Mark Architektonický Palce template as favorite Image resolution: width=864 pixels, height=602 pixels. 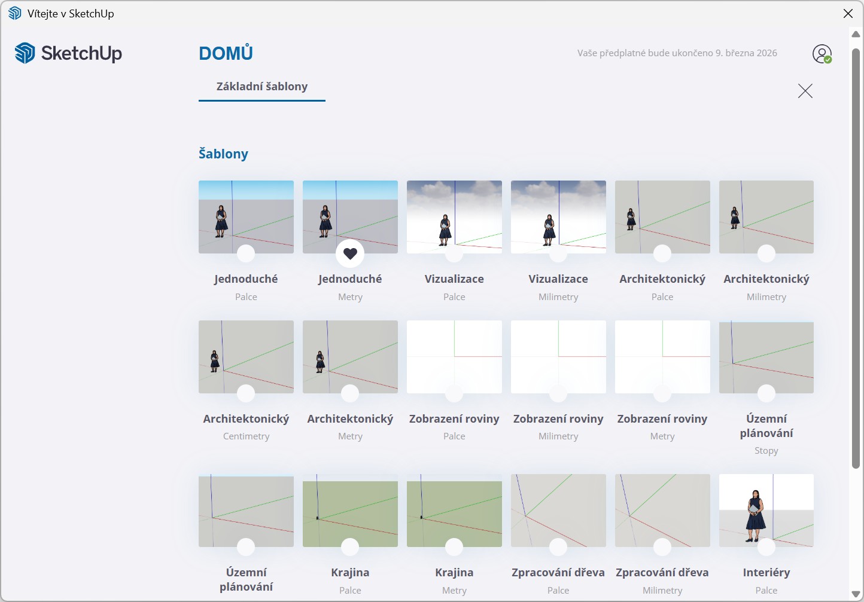662,253
